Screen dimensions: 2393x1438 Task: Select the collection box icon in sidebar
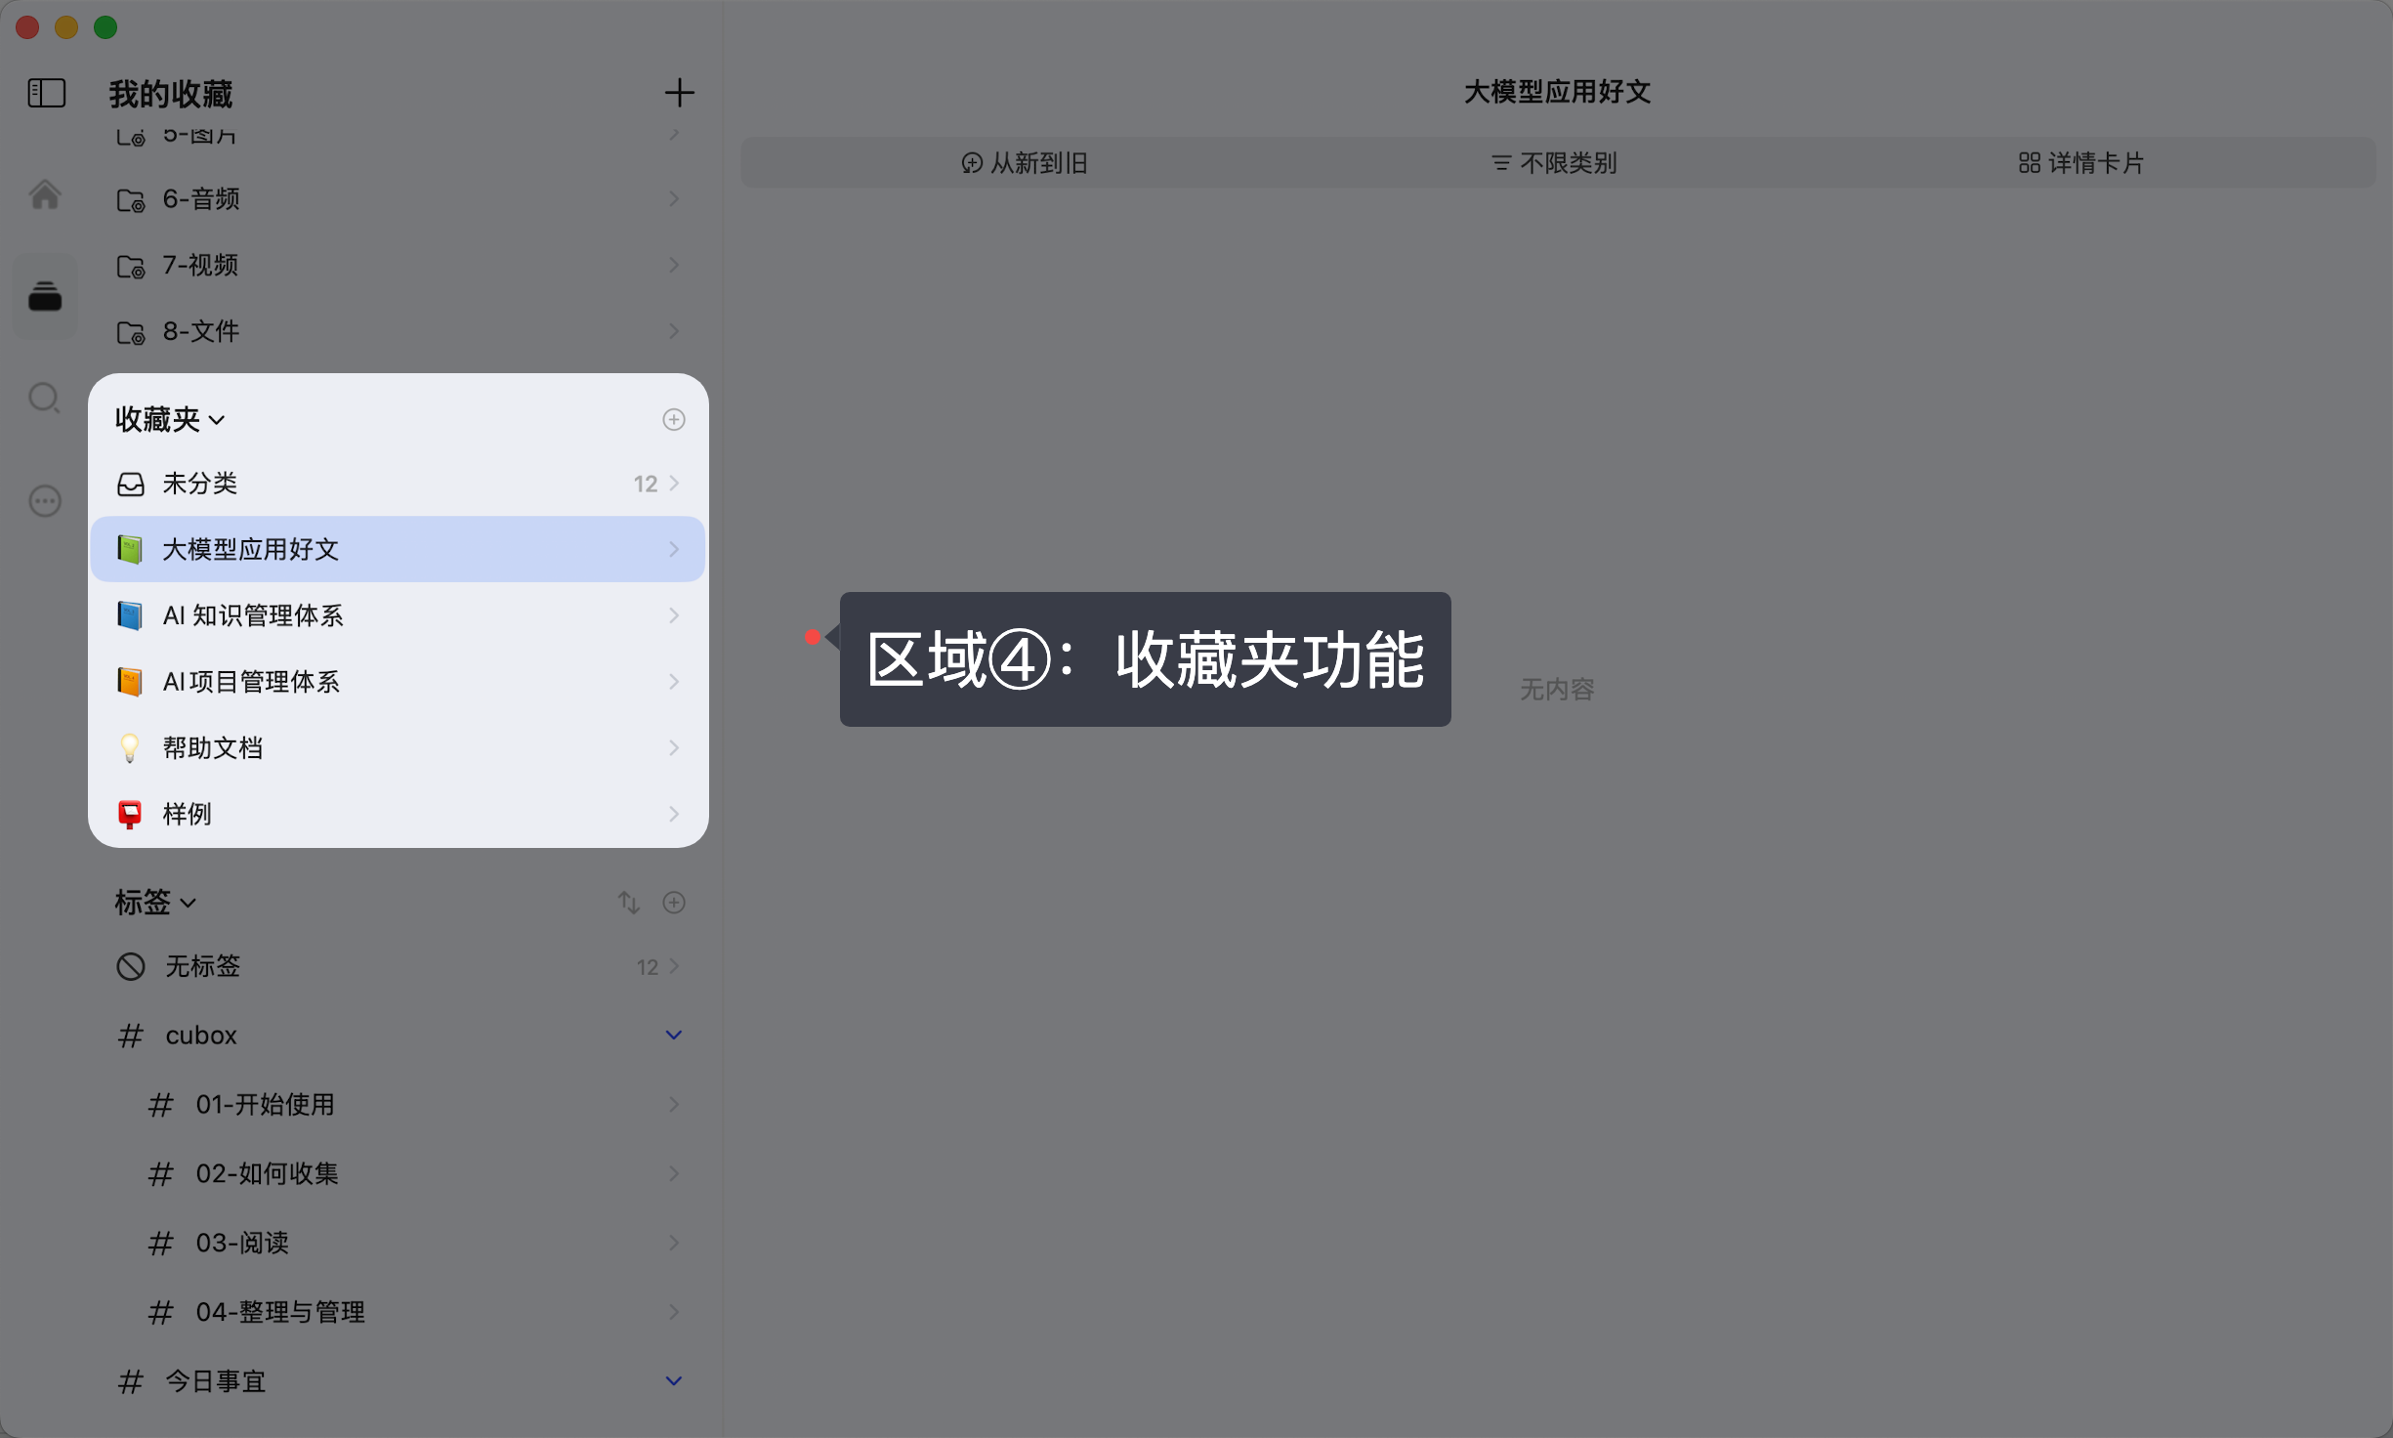44,295
